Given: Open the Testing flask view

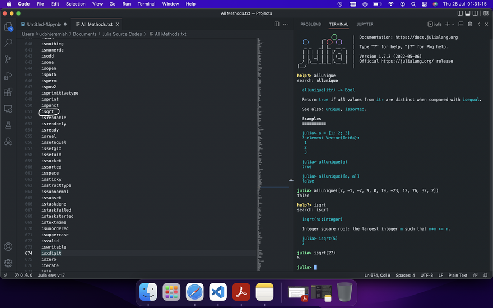Looking at the screenshot, I should click(x=8, y=125).
